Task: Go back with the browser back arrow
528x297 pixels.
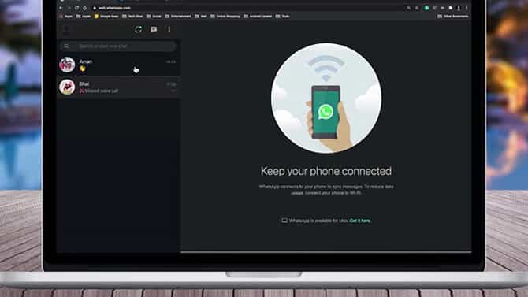Action: [x=61, y=8]
